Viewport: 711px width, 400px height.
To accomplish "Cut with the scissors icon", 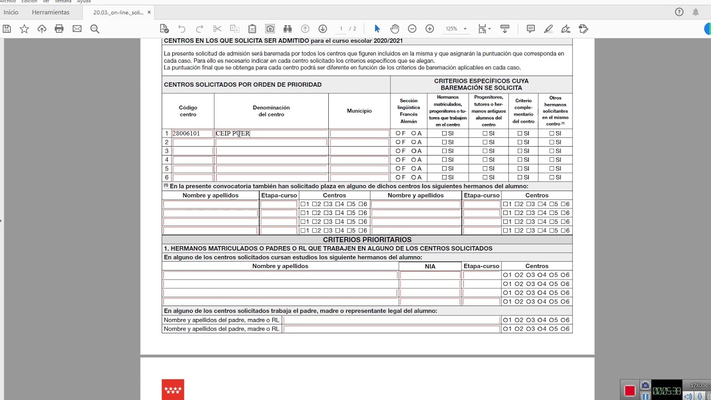I will point(217,29).
